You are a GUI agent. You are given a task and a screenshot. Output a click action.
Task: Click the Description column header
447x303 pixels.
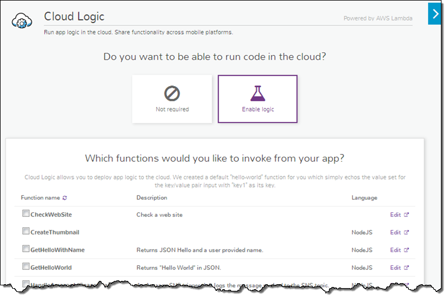coord(152,198)
